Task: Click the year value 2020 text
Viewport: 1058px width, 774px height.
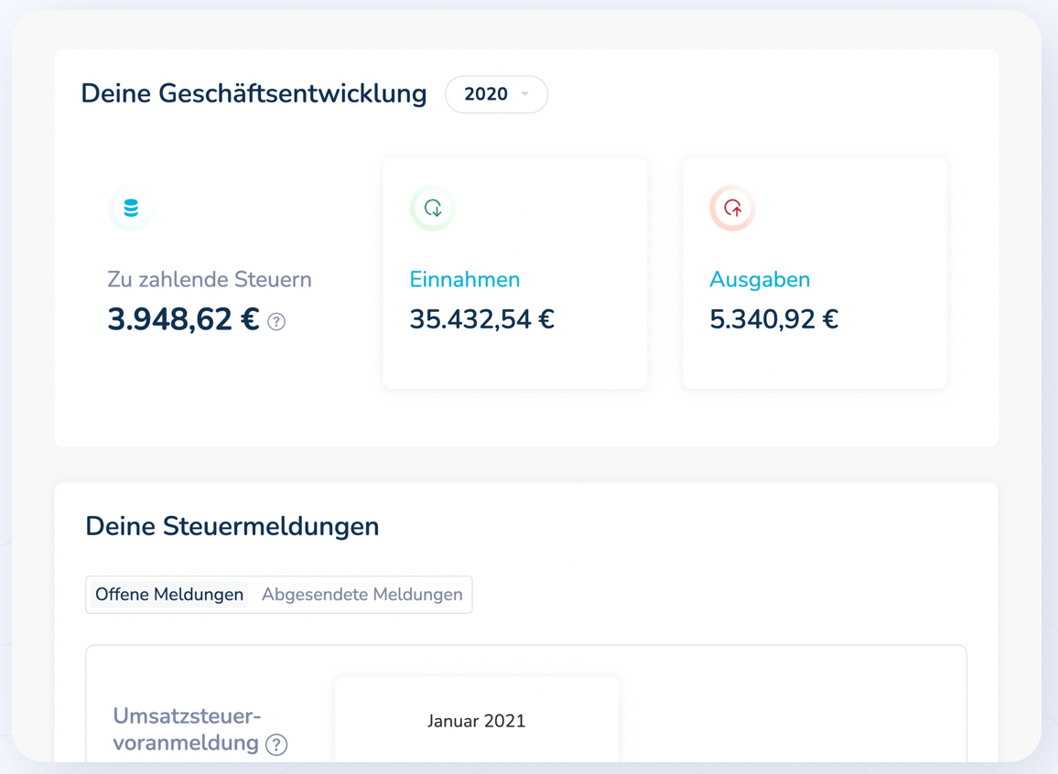Action: tap(485, 94)
